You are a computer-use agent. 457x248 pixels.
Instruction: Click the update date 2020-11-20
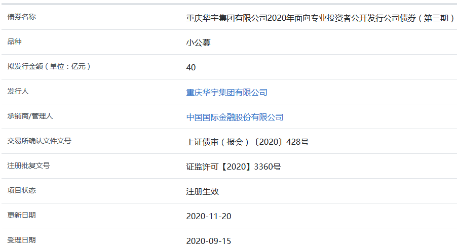(209, 216)
